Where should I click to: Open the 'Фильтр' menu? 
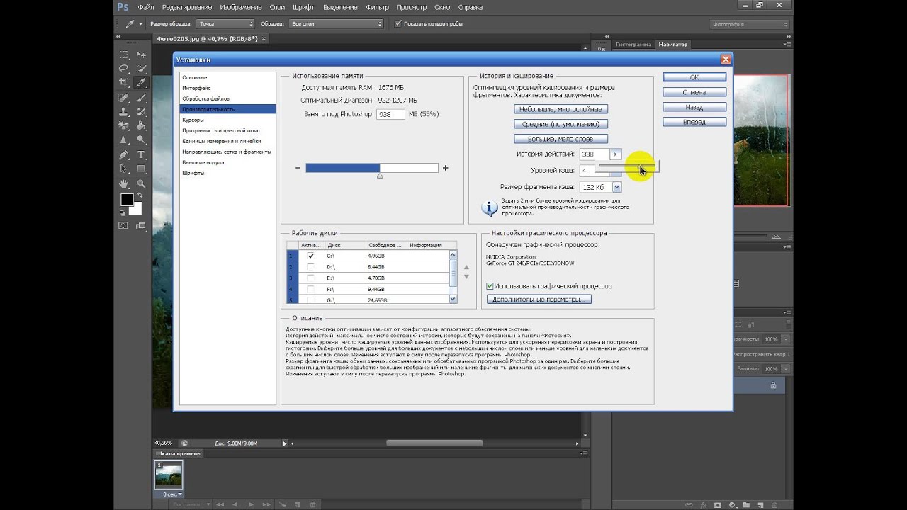[377, 7]
